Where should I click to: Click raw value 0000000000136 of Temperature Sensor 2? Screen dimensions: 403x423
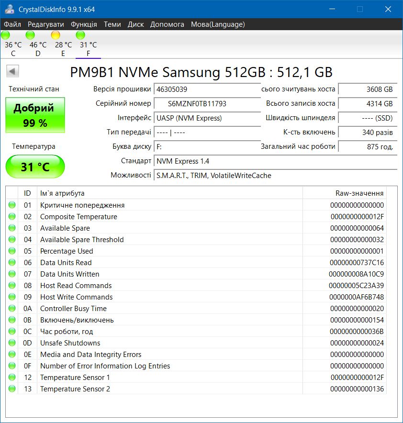[x=357, y=389]
